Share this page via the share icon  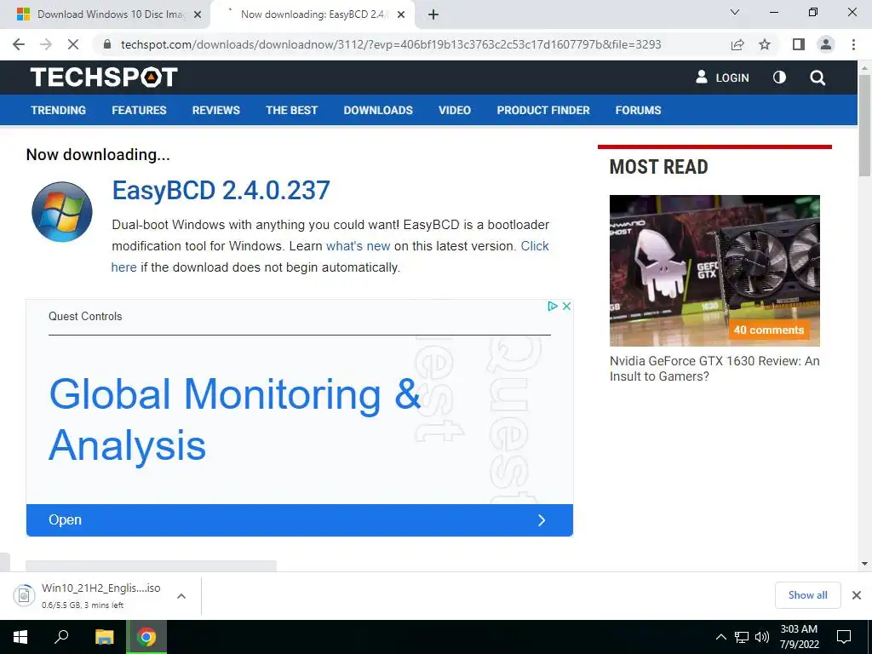click(737, 44)
